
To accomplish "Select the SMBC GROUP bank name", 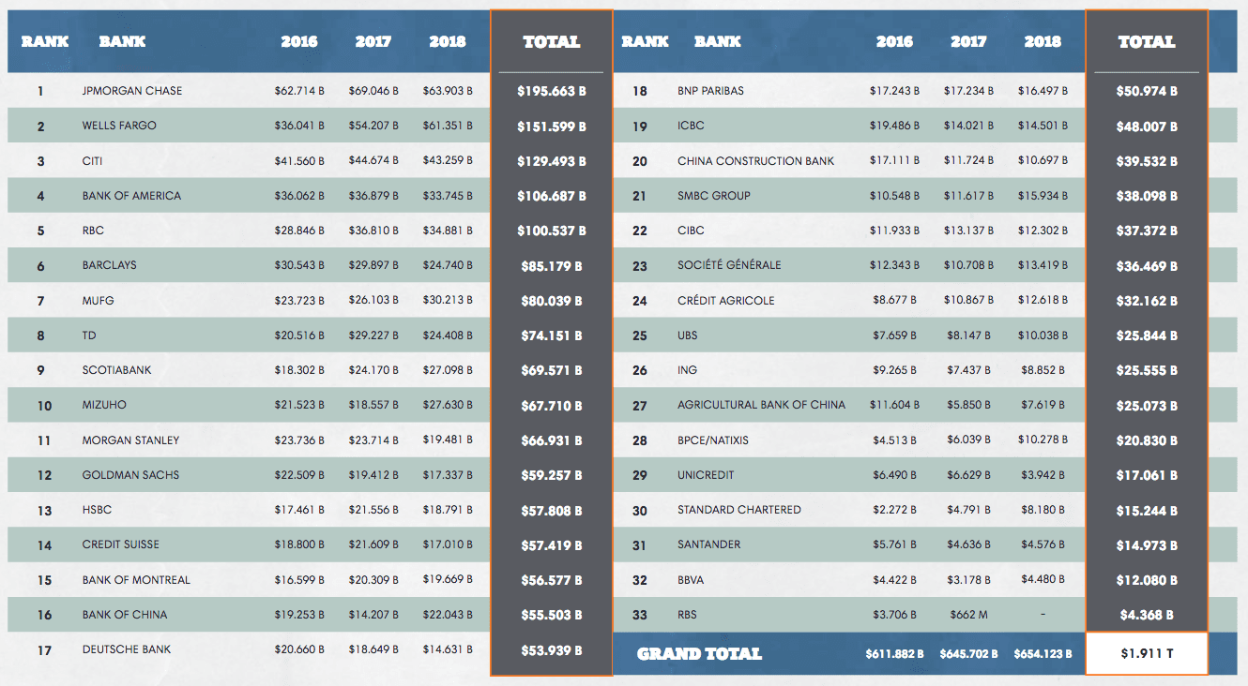I will click(x=714, y=195).
